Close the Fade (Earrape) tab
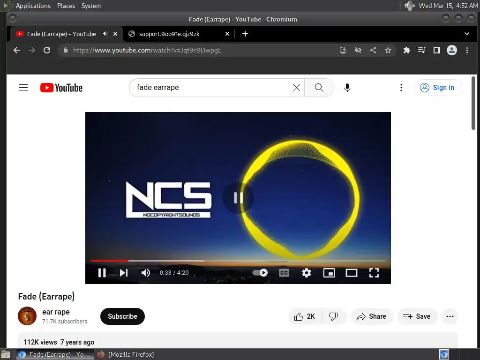Viewport: 480px width, 360px height. [115, 34]
